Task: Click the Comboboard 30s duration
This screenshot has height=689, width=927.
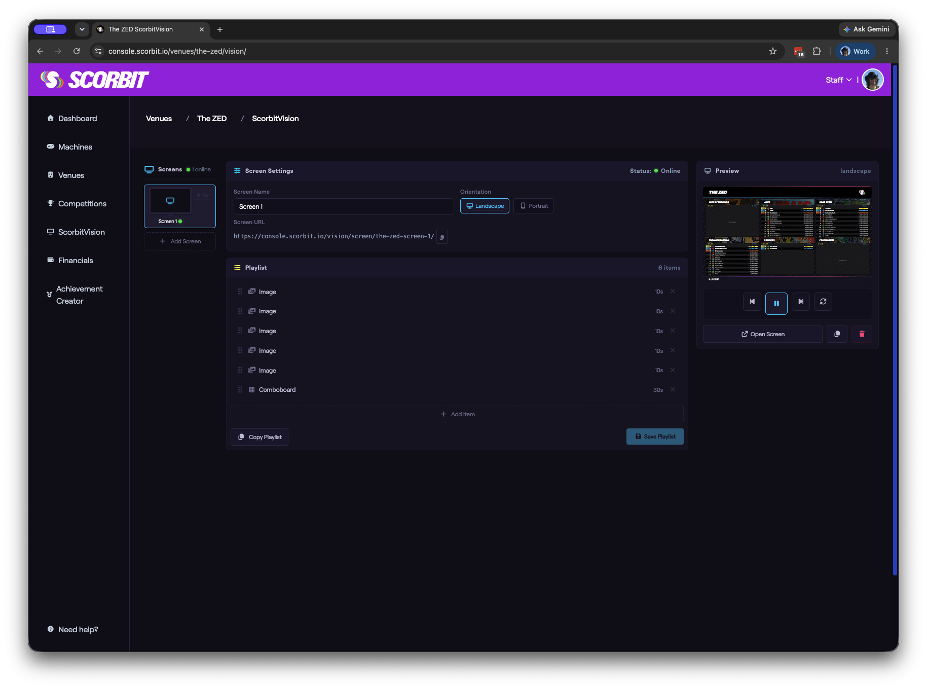Action: click(658, 390)
